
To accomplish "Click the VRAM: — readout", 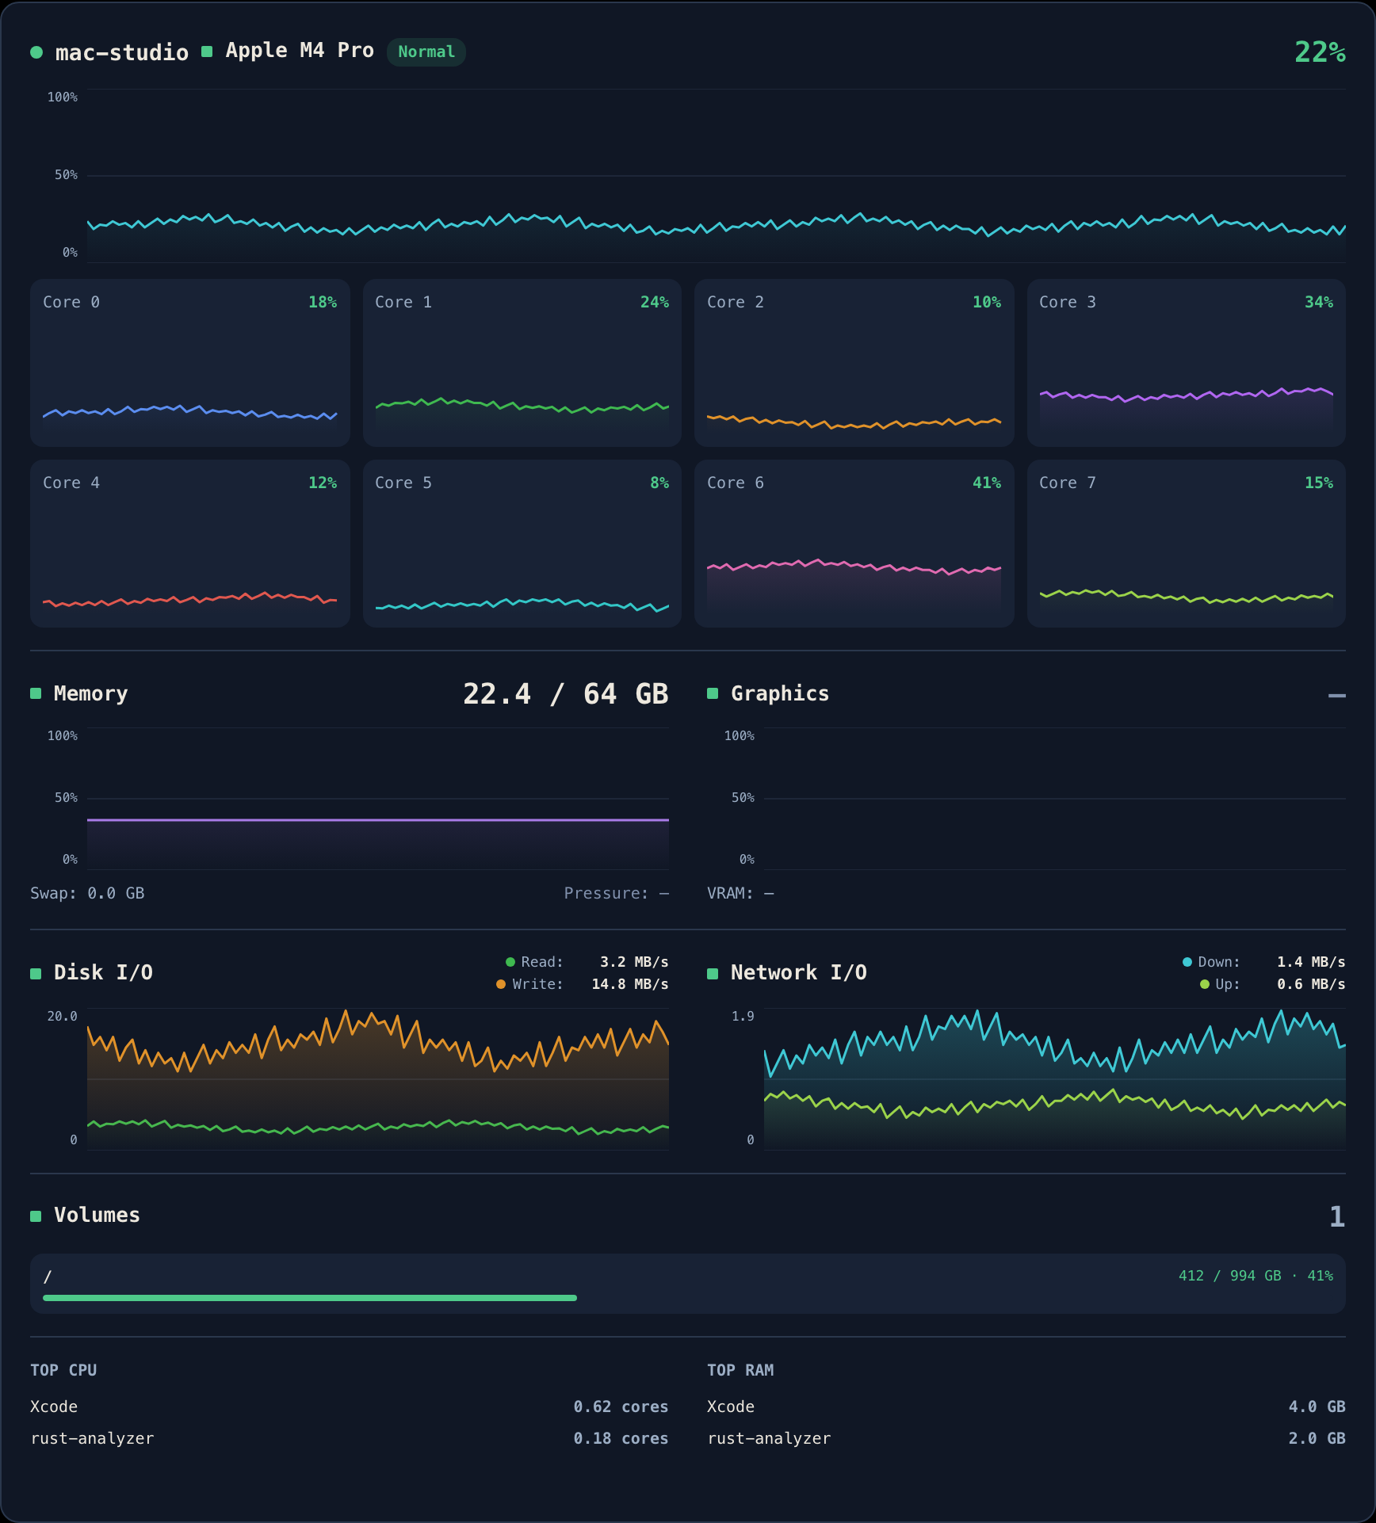I will coord(740,893).
